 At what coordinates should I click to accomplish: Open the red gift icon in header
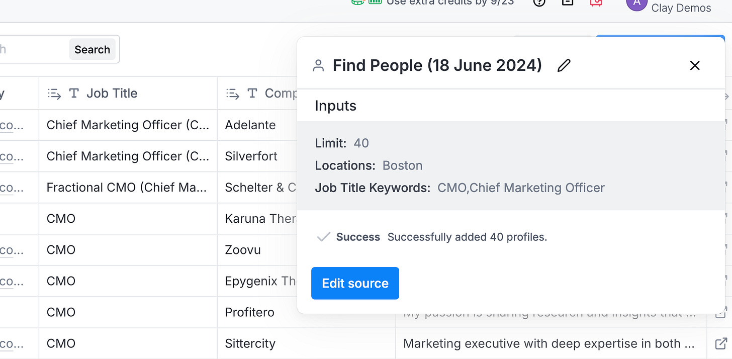(596, 3)
